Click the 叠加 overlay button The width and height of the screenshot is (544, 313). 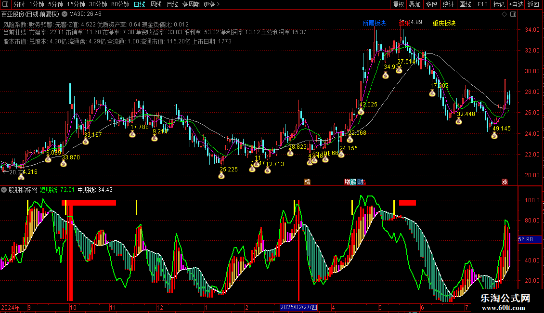tap(415, 4)
